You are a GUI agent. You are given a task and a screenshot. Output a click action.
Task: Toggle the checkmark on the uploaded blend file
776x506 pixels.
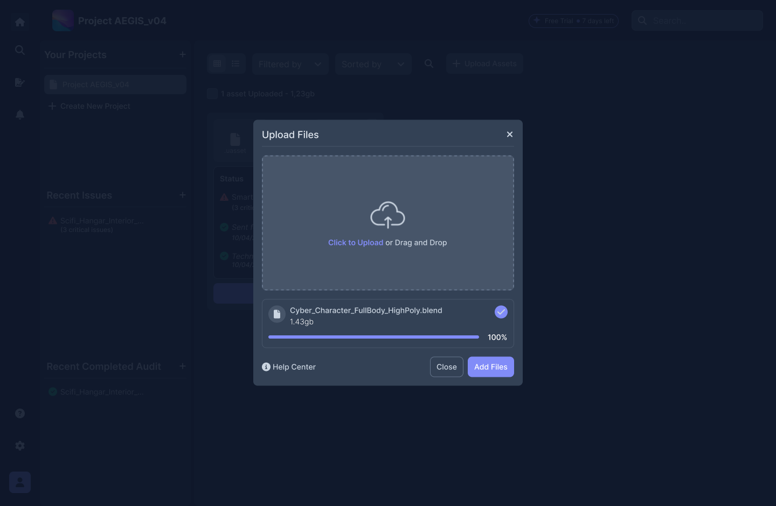coord(501,312)
